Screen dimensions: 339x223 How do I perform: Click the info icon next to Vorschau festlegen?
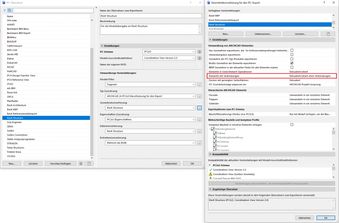(81, 163)
